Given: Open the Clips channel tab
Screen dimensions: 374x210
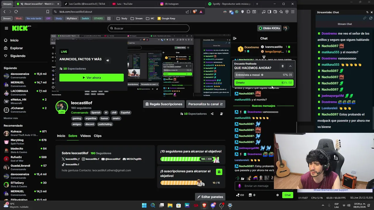Looking at the screenshot, I should 98,136.
